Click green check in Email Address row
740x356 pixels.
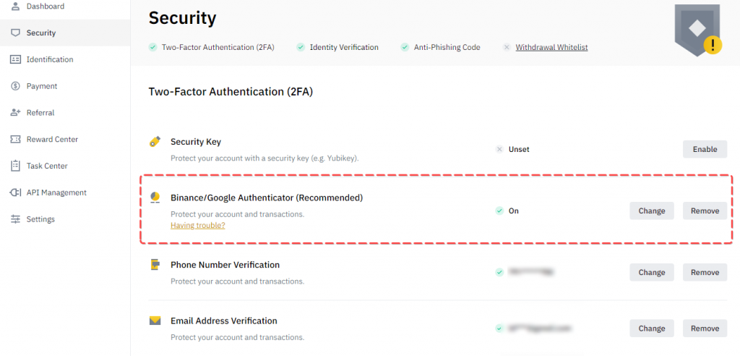coord(499,328)
